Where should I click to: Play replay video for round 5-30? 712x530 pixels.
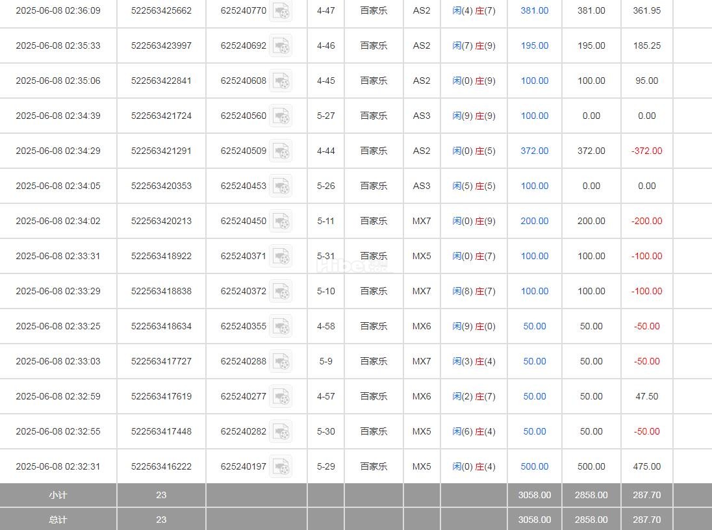281,431
